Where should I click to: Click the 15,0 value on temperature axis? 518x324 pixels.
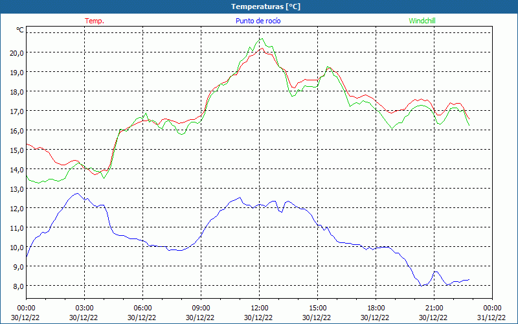(17, 150)
